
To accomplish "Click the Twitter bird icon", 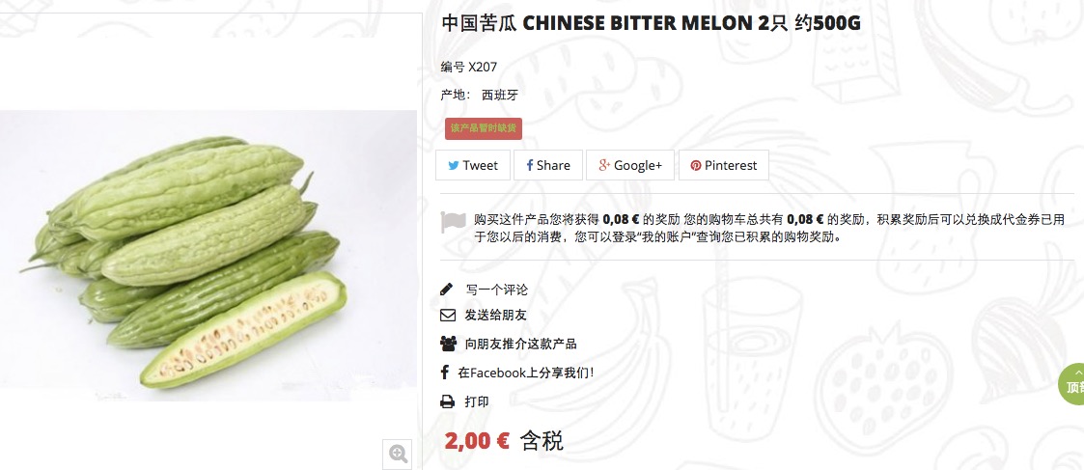I will click(454, 165).
